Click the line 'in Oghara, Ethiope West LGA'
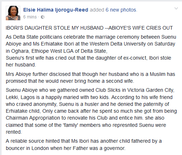 [56, 51]
